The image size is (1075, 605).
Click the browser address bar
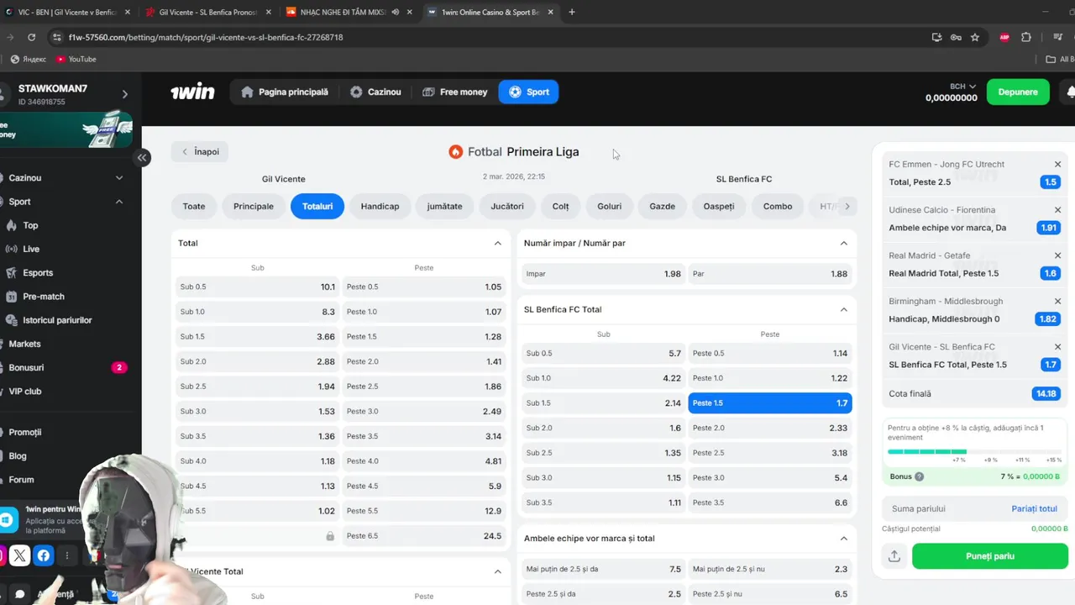click(487, 37)
